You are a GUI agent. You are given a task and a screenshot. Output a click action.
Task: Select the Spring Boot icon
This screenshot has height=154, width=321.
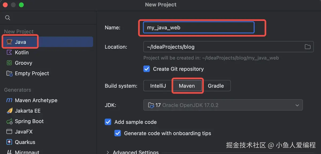pos(9,121)
